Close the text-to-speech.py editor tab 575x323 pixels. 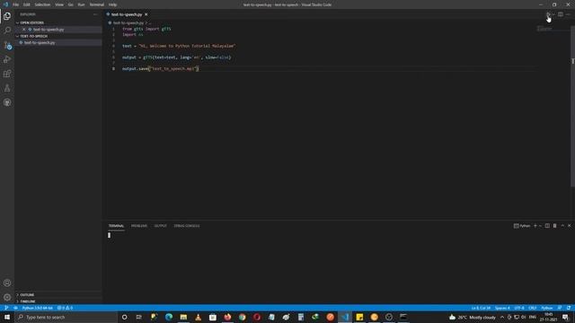tap(146, 14)
